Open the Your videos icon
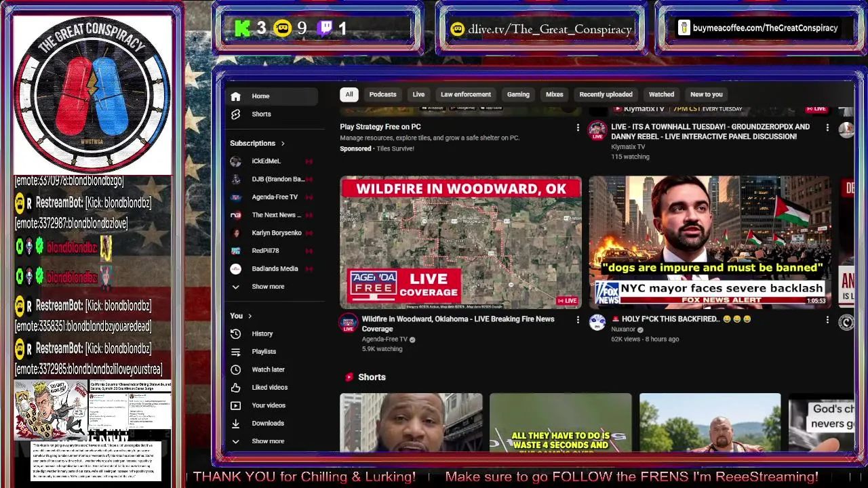Viewport: 868px width, 488px height. pyautogui.click(x=235, y=405)
